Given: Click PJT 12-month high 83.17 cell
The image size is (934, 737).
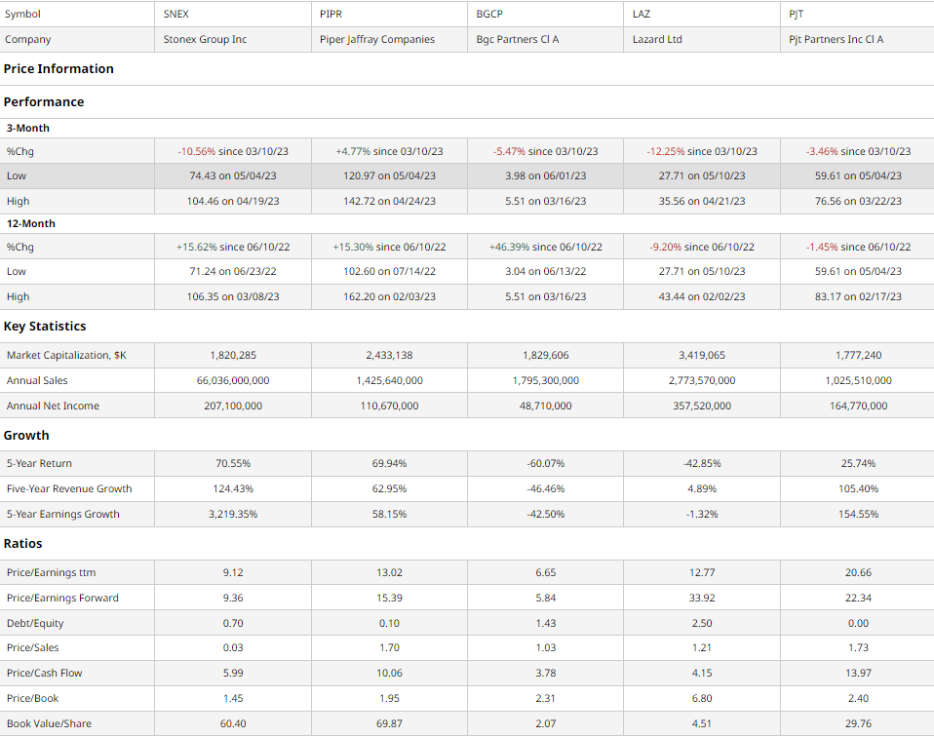Looking at the screenshot, I should pyautogui.click(x=858, y=296).
